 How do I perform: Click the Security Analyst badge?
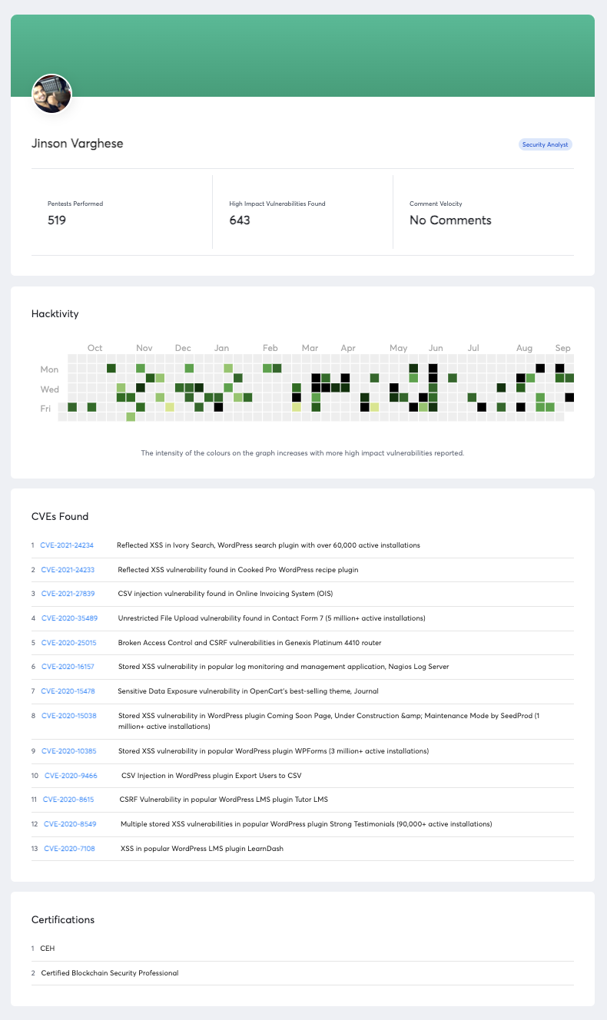tap(545, 144)
